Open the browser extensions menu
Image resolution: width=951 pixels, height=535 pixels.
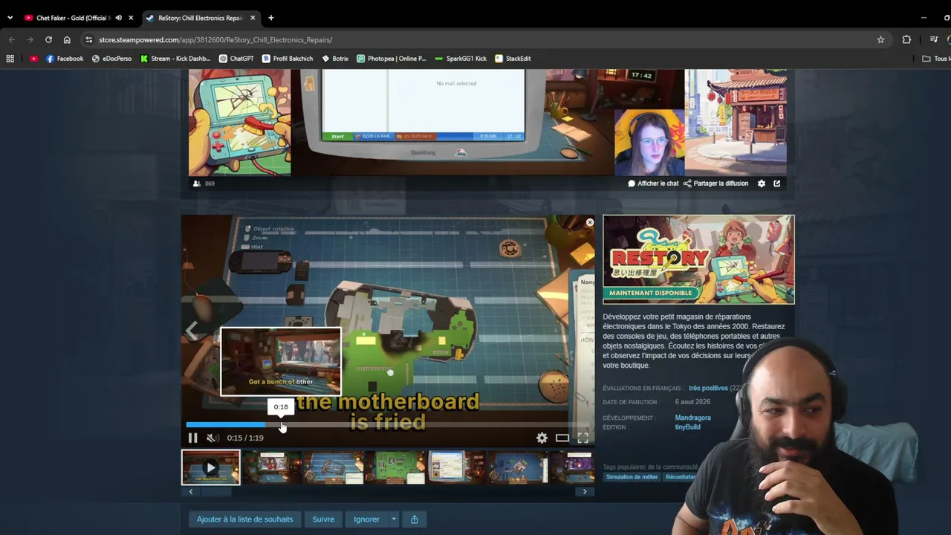click(906, 39)
